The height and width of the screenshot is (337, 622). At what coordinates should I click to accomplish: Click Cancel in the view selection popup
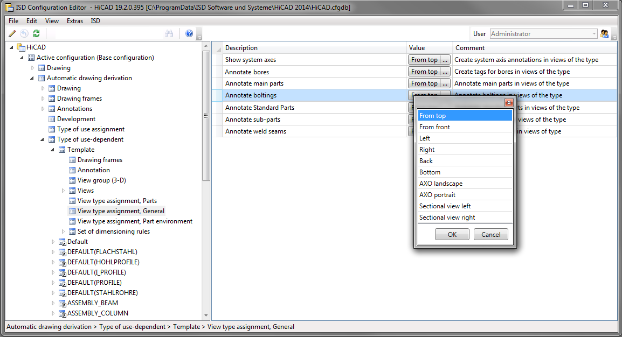pyautogui.click(x=490, y=234)
